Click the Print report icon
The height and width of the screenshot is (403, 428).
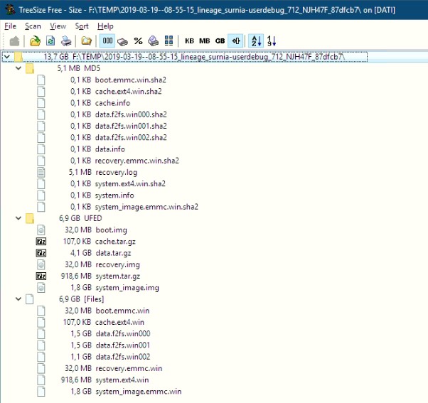[x=65, y=41]
